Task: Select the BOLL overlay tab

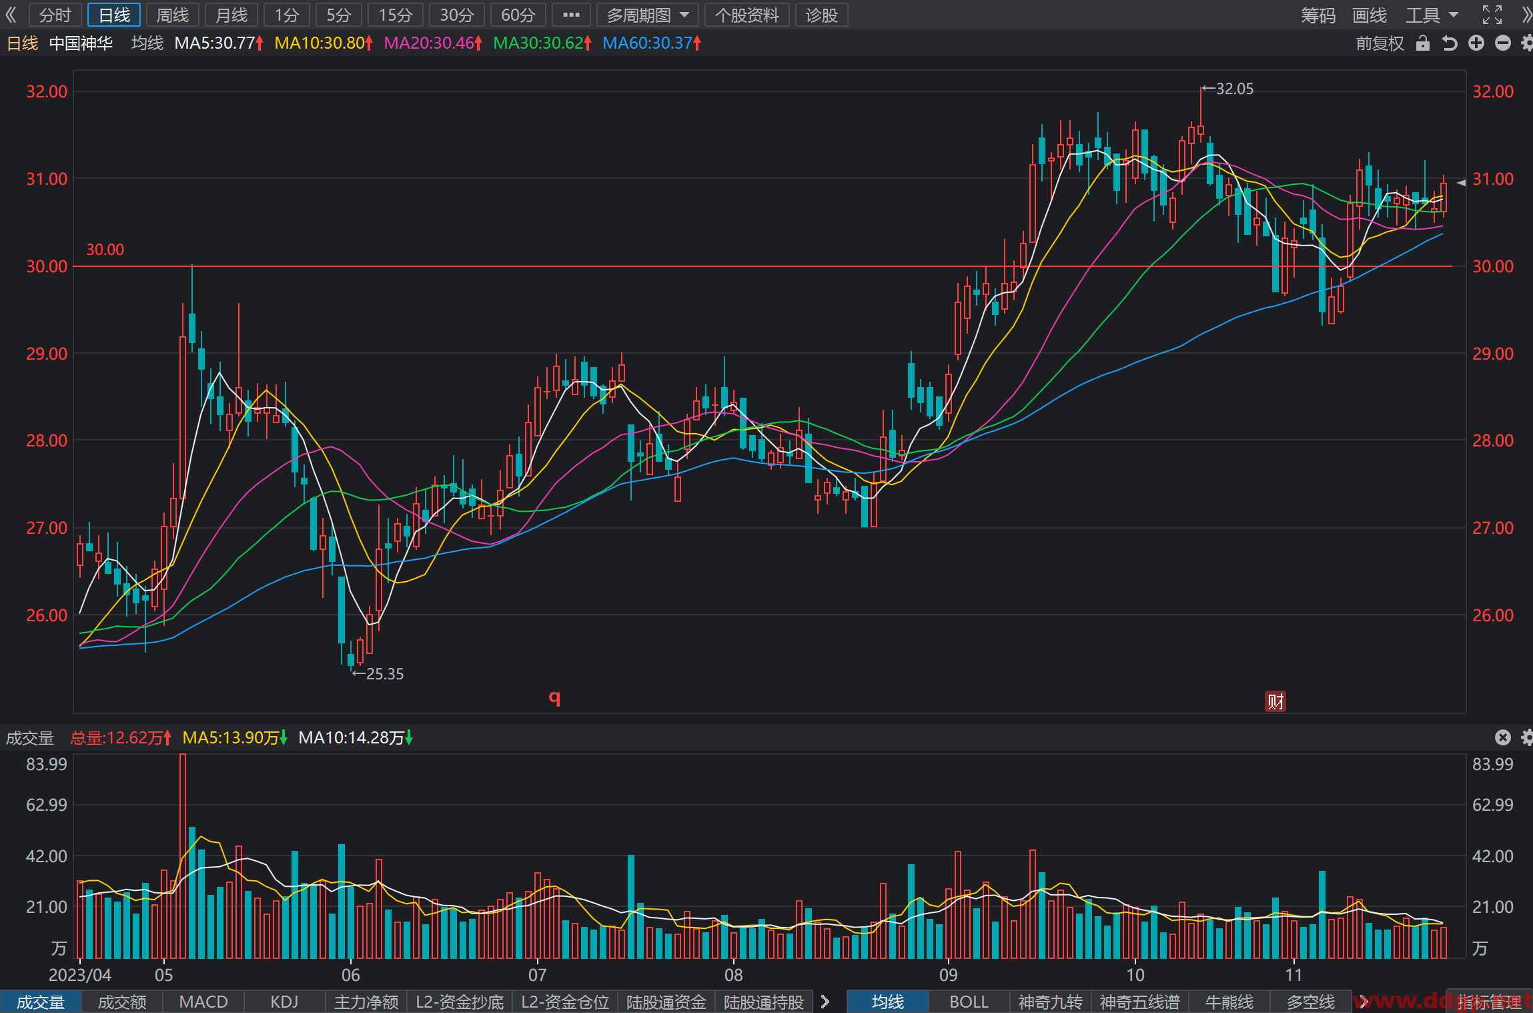Action: [x=969, y=1002]
